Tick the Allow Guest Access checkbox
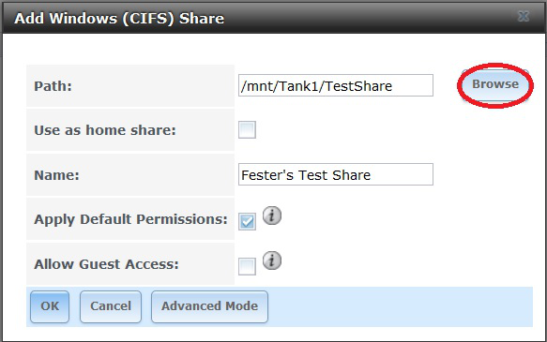547x342 pixels. 247,266
